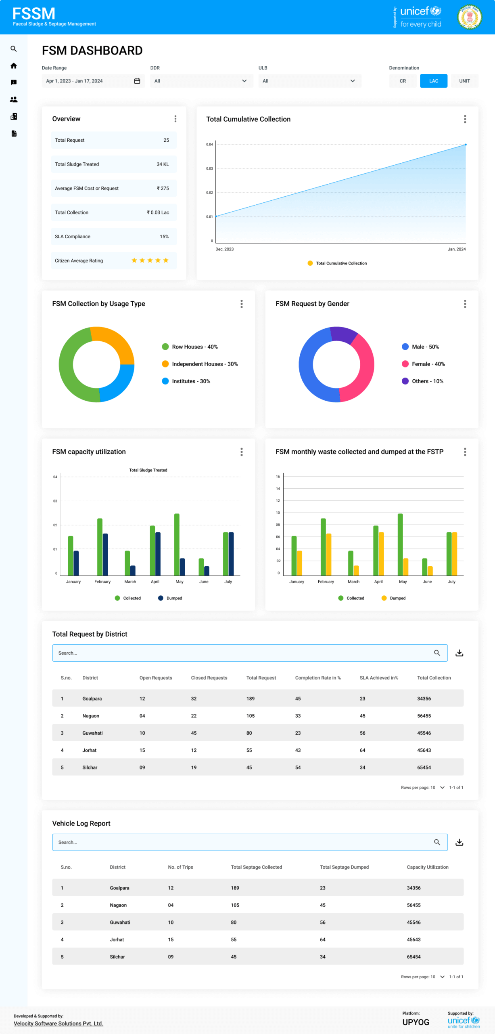
Task: Toggle Collected legend in capacity utilization chart
Action: [127, 598]
